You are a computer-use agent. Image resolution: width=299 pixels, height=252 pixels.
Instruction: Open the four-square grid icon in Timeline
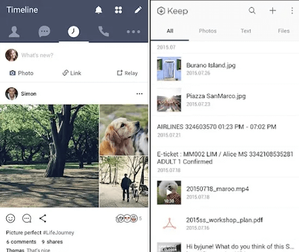(119, 10)
